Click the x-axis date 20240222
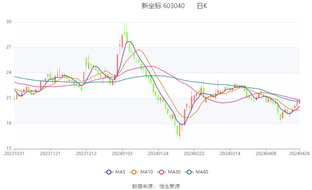This screenshot has height=190, width=312. tap(194, 154)
